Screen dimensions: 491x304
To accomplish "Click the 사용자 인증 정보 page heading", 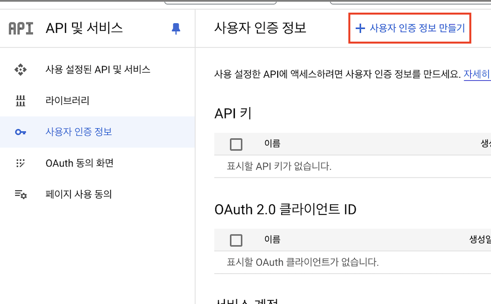I will point(260,28).
